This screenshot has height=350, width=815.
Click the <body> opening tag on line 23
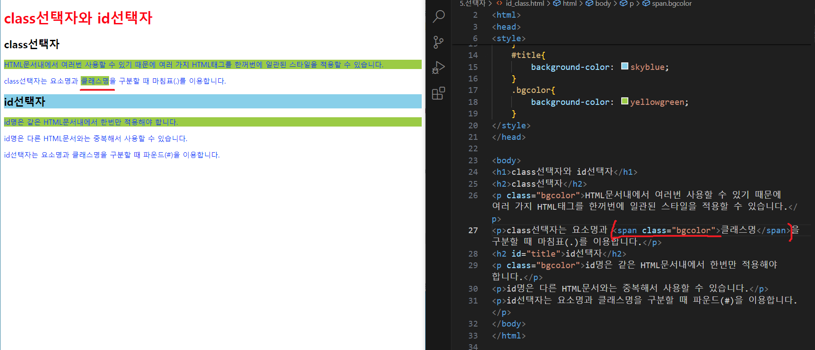click(x=506, y=161)
